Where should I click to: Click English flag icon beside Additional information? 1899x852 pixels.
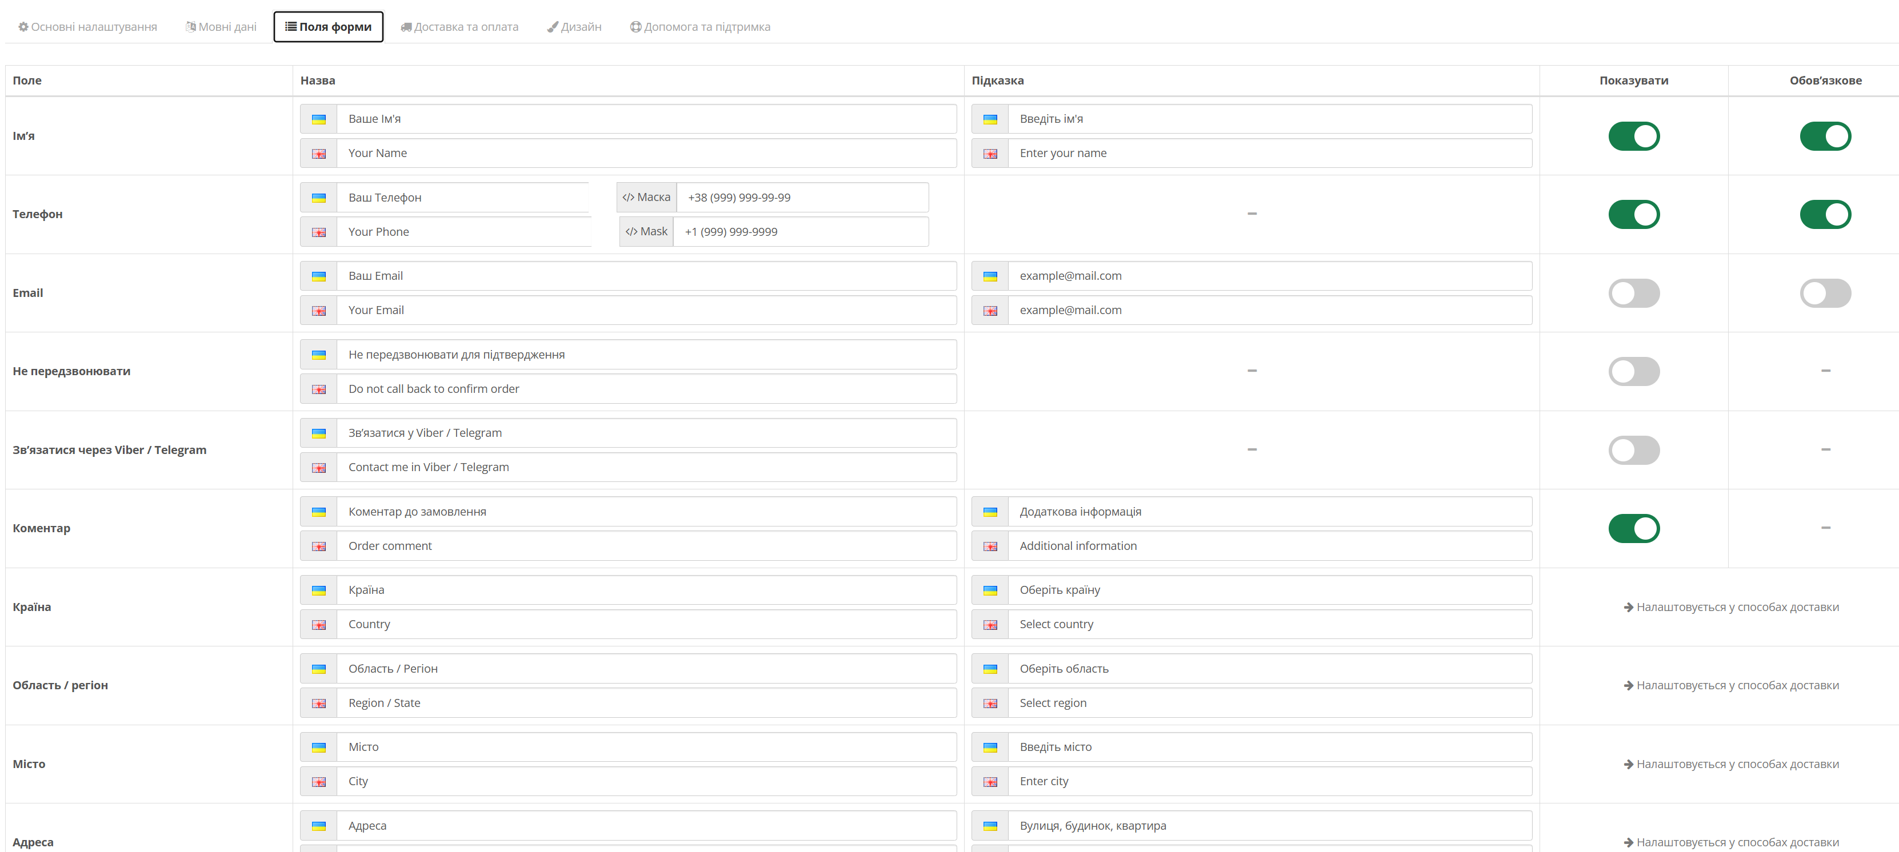tap(990, 546)
